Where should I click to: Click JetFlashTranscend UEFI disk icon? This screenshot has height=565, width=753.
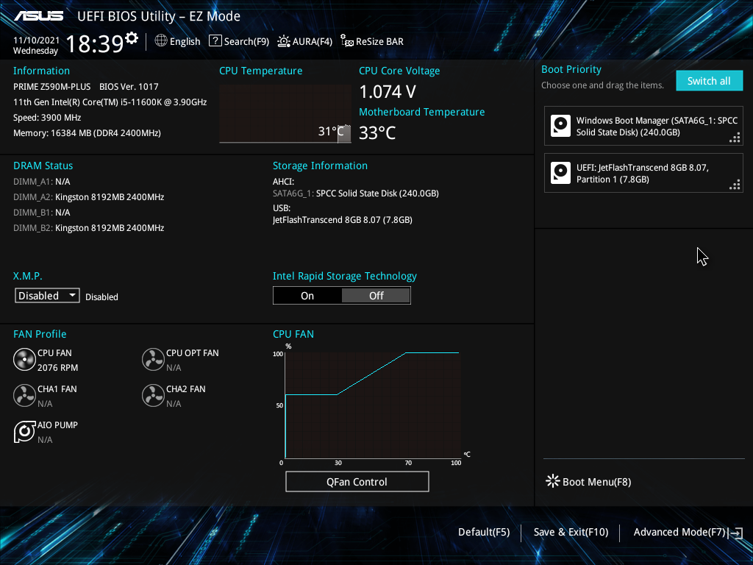(x=560, y=173)
